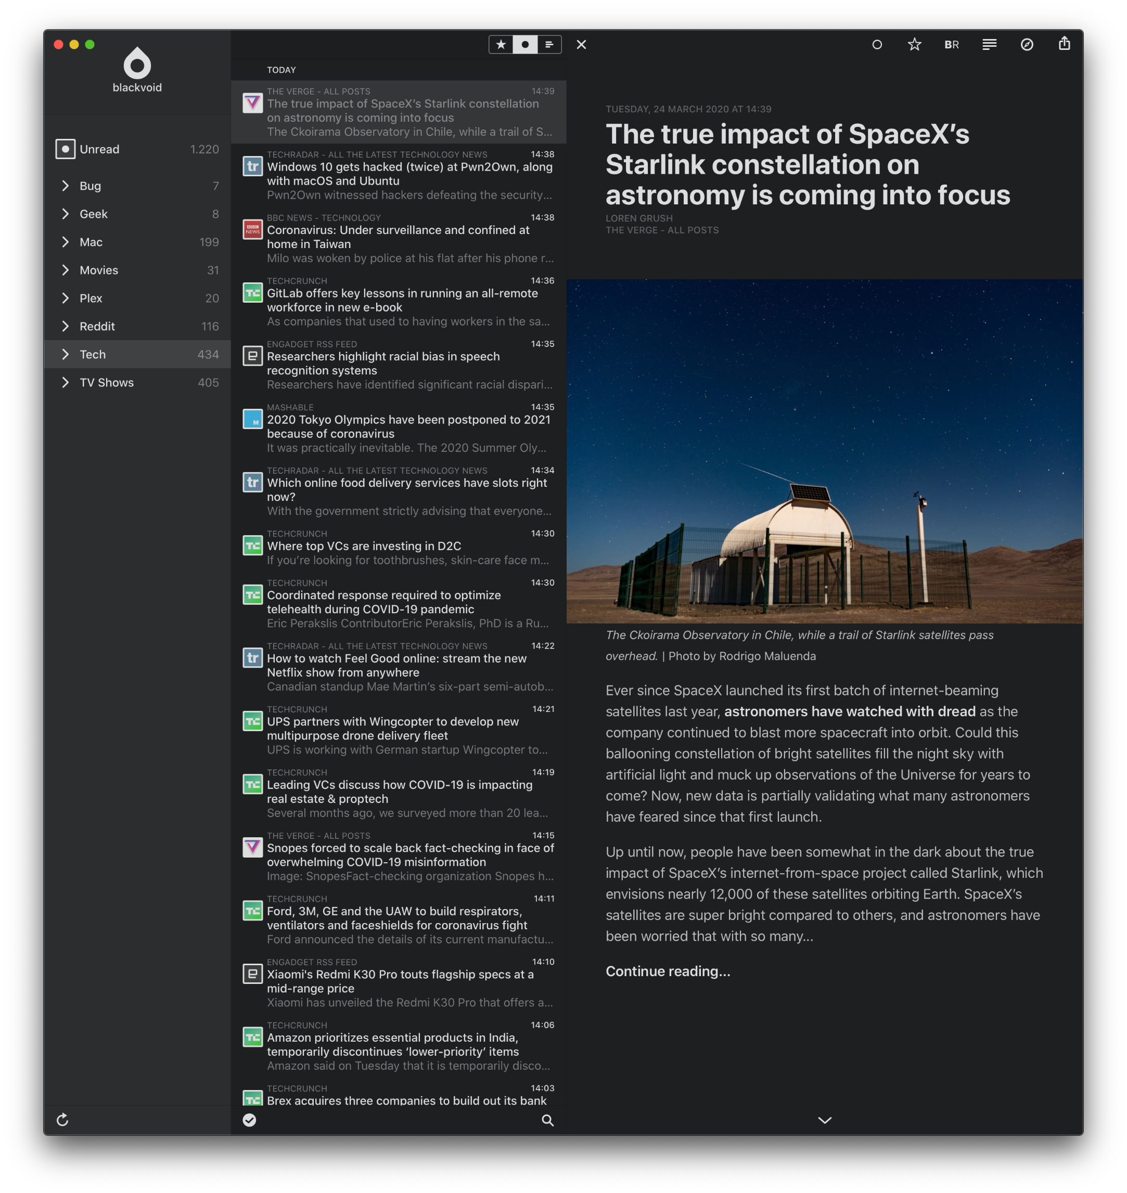The height and width of the screenshot is (1193, 1127).
Task: Expand the TV Shows folder
Action: (x=65, y=382)
